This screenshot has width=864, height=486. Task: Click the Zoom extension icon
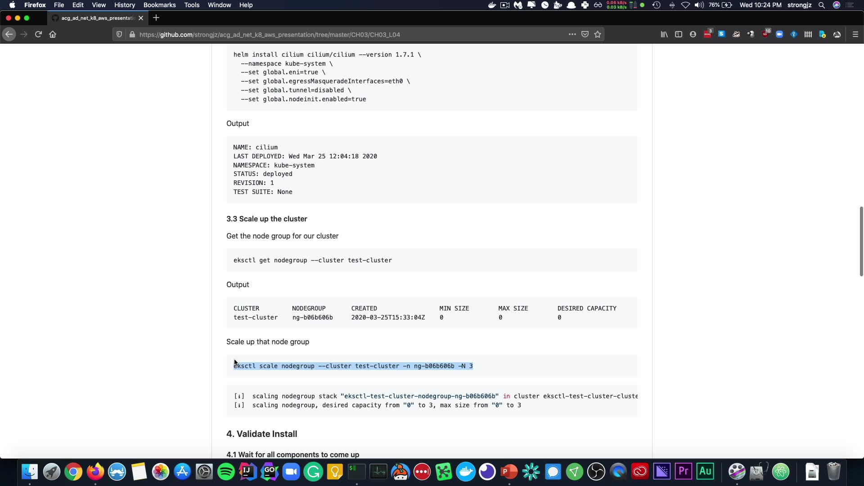[x=779, y=34]
